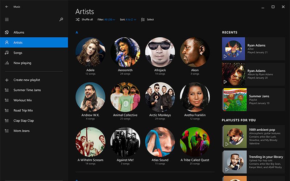Go to the Artists menu item

18,43
